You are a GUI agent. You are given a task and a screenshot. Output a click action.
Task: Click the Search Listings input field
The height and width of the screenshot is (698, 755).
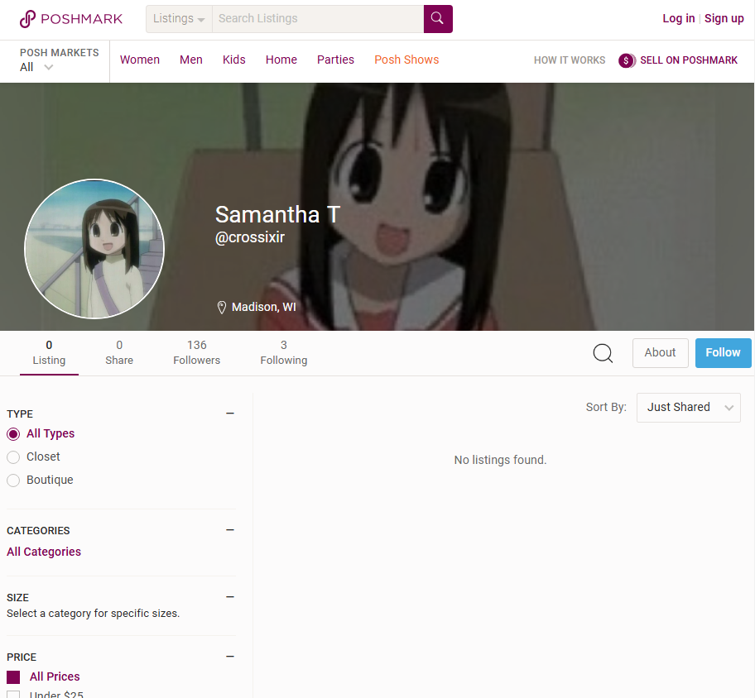(x=318, y=19)
